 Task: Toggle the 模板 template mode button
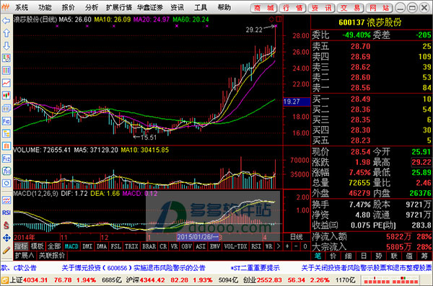(x=38, y=246)
